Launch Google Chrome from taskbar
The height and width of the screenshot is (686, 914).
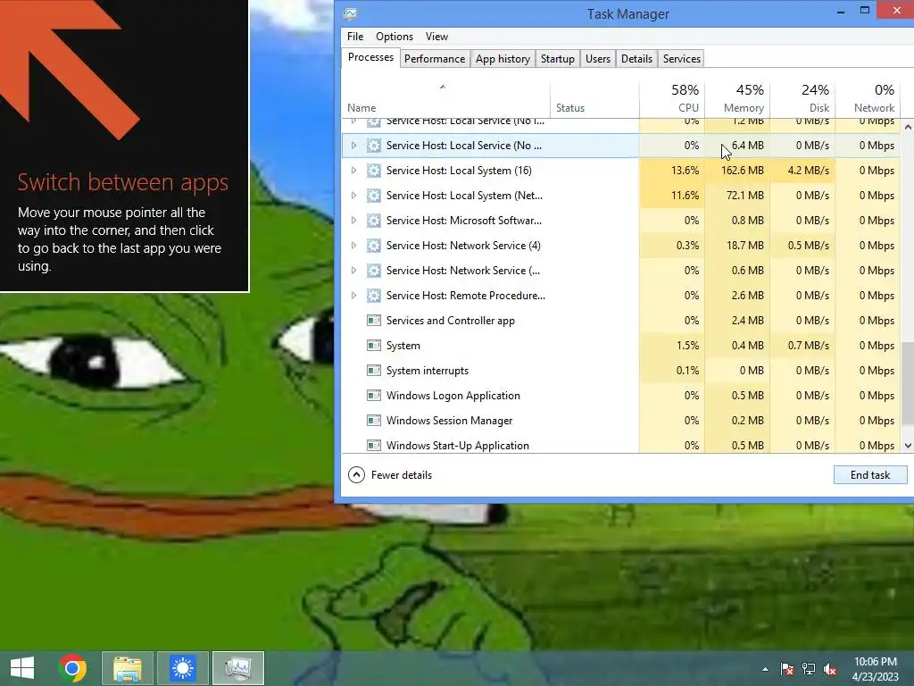(73, 668)
